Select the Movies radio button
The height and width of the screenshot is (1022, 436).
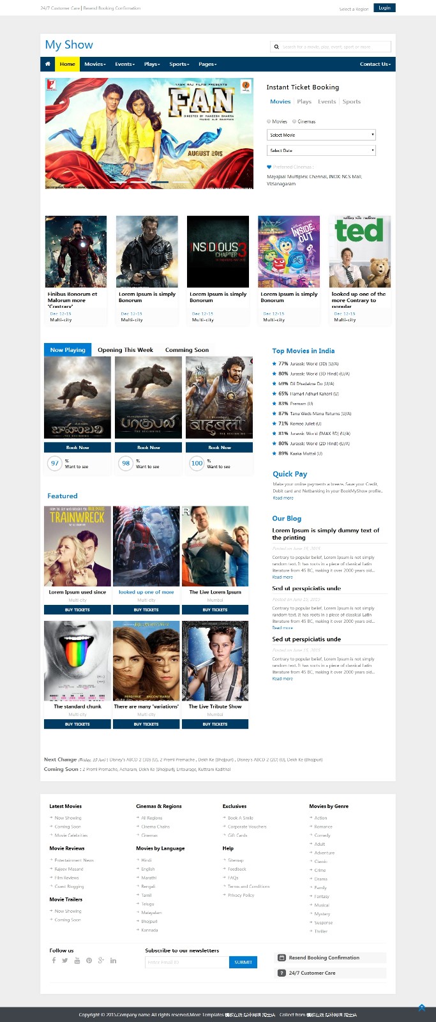pos(269,121)
